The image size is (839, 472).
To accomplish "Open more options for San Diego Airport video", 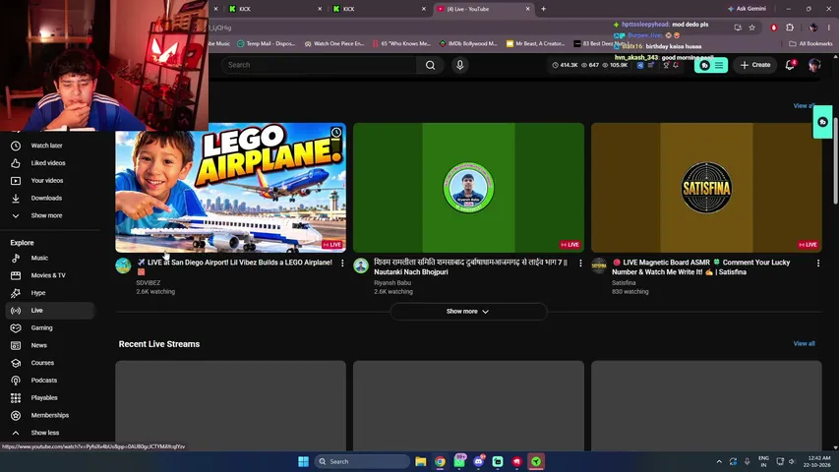I will pyautogui.click(x=342, y=264).
